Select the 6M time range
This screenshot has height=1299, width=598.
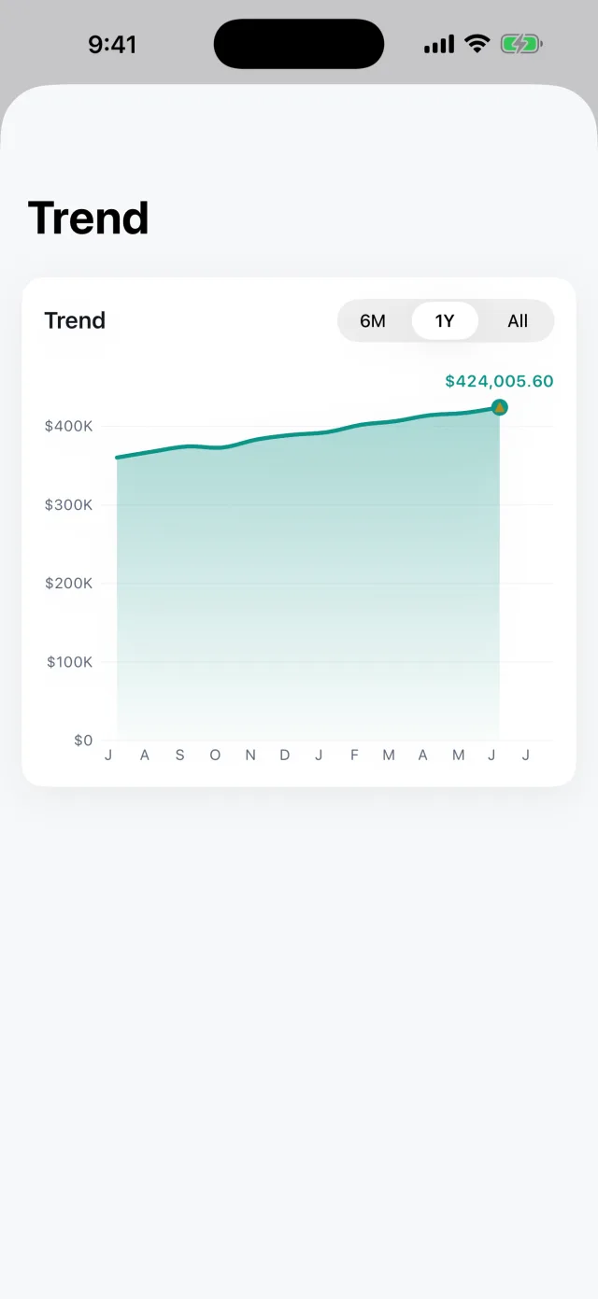(373, 321)
